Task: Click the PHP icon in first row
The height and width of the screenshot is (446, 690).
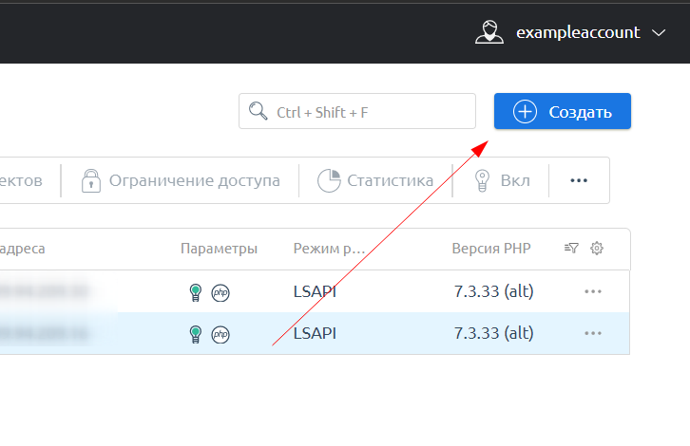Action: coord(220,292)
